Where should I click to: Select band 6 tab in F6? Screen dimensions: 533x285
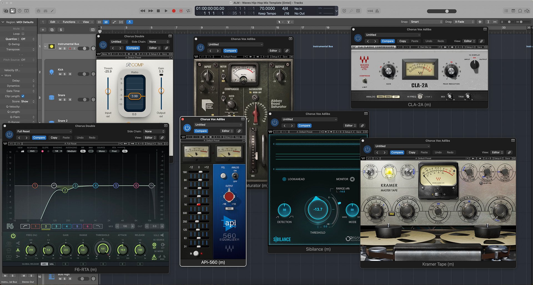coord(87,226)
